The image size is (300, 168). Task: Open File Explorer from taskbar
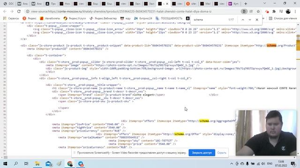37,164
